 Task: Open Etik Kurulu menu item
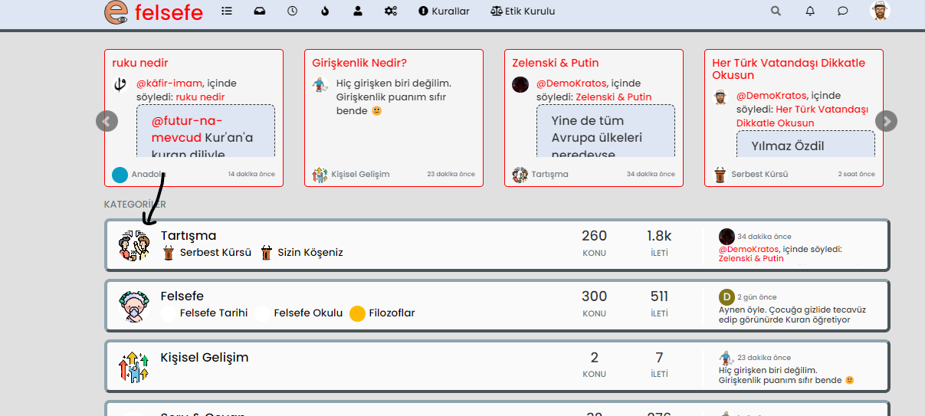coord(523,11)
